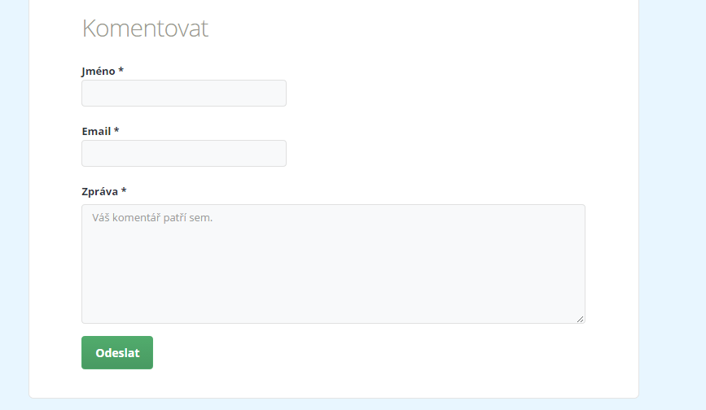Click the required asterisk beside Email
This screenshot has width=706, height=410.
coord(116,130)
